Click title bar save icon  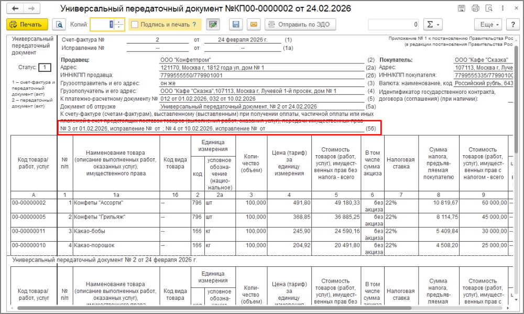(x=461, y=9)
